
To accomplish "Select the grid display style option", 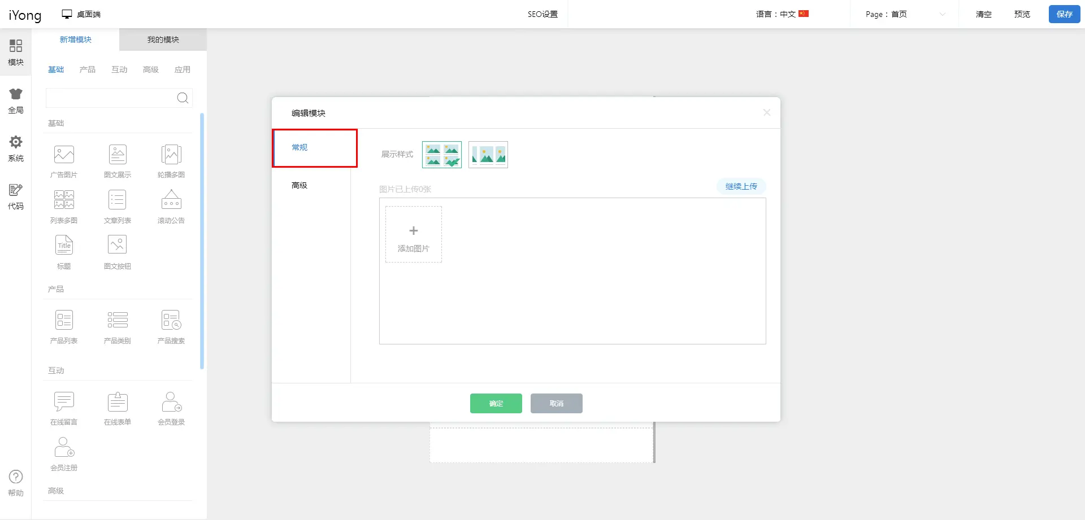I will click(x=442, y=155).
